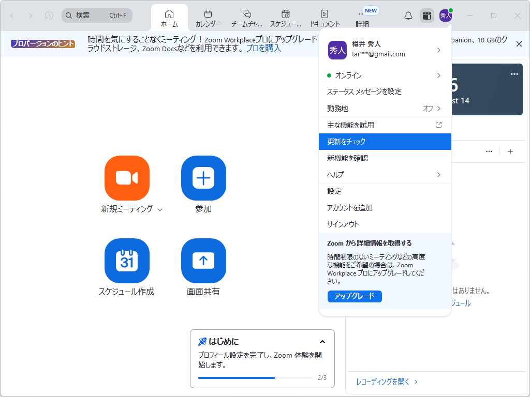Switch to the カレンダー tab
Viewport: 530px width, 397px height.
tap(208, 17)
